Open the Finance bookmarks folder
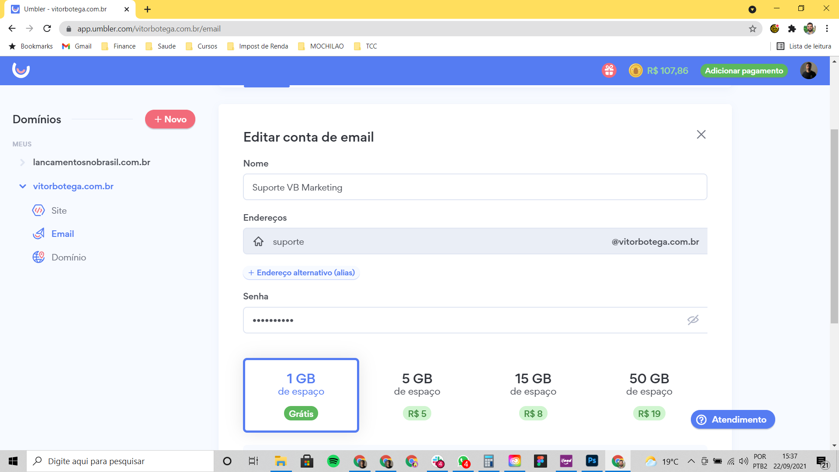Image resolution: width=839 pixels, height=472 pixels. click(118, 46)
